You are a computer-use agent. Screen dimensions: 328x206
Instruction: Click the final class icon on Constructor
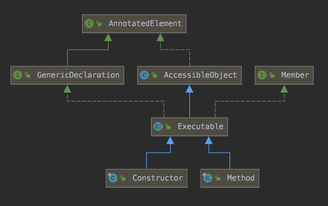(113, 178)
